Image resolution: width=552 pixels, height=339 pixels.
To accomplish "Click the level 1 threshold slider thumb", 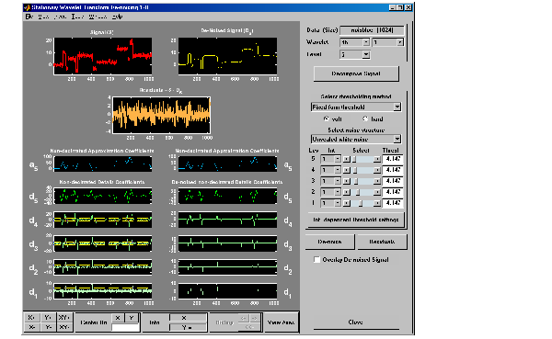I will point(361,203).
